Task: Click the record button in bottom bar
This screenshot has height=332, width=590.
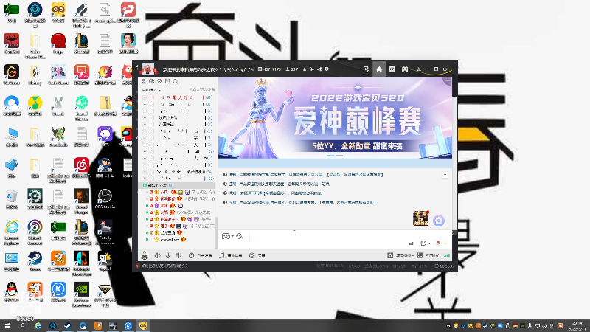Action: coord(257,255)
